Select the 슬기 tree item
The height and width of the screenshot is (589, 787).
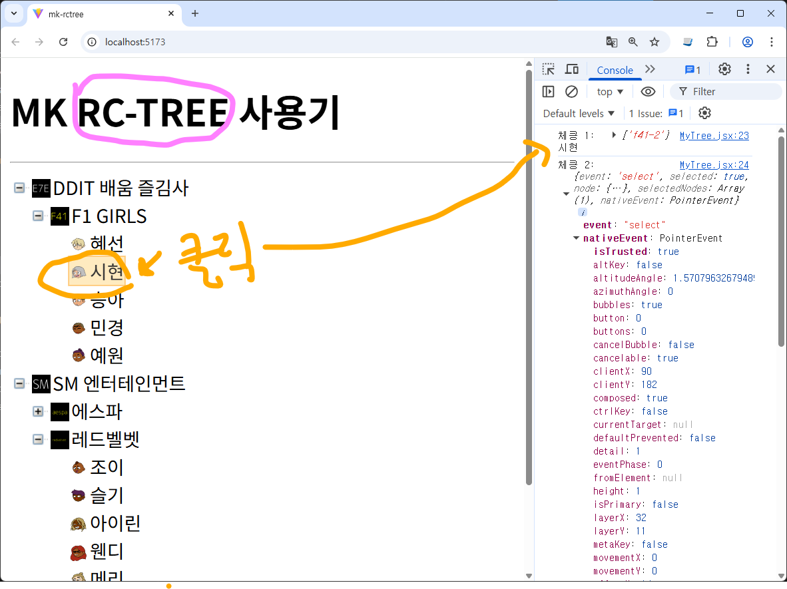click(x=107, y=496)
